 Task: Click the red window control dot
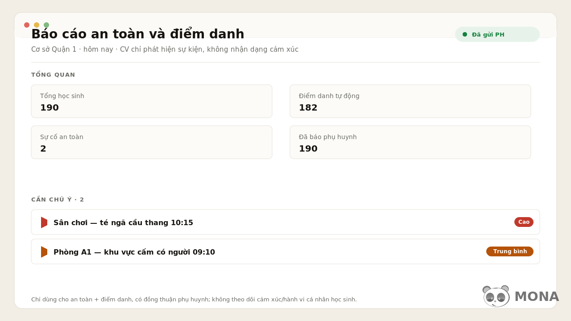27,25
